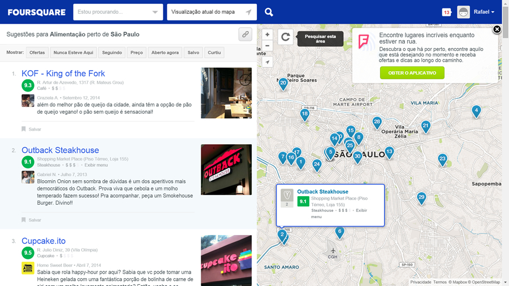Click map pin number 21
The image size is (509, 286).
pos(425,127)
